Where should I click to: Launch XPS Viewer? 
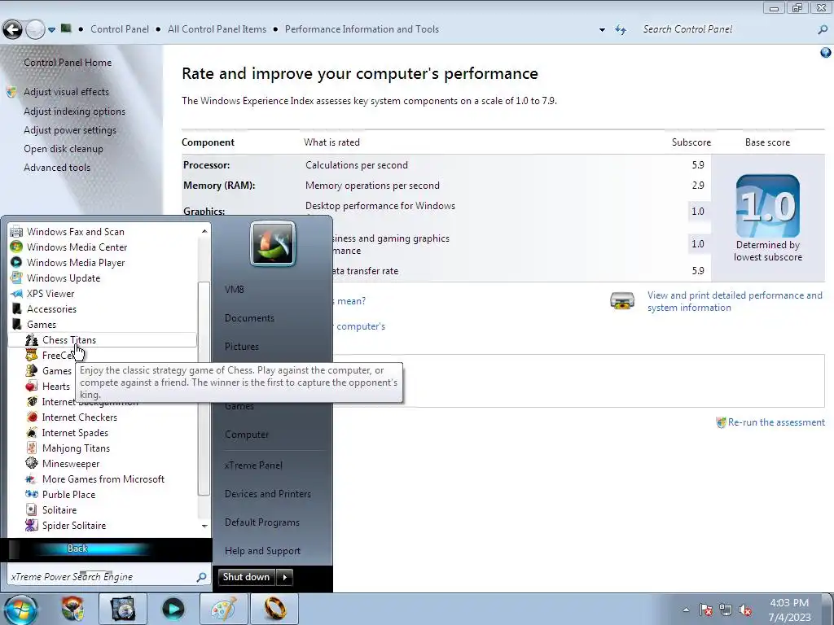[50, 293]
